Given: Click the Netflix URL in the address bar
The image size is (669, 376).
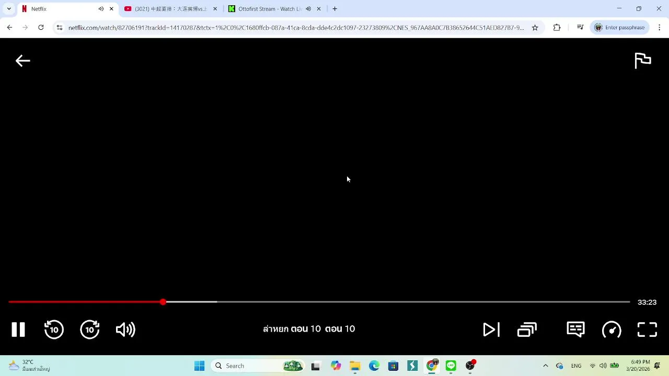Looking at the screenshot, I should coord(296,28).
